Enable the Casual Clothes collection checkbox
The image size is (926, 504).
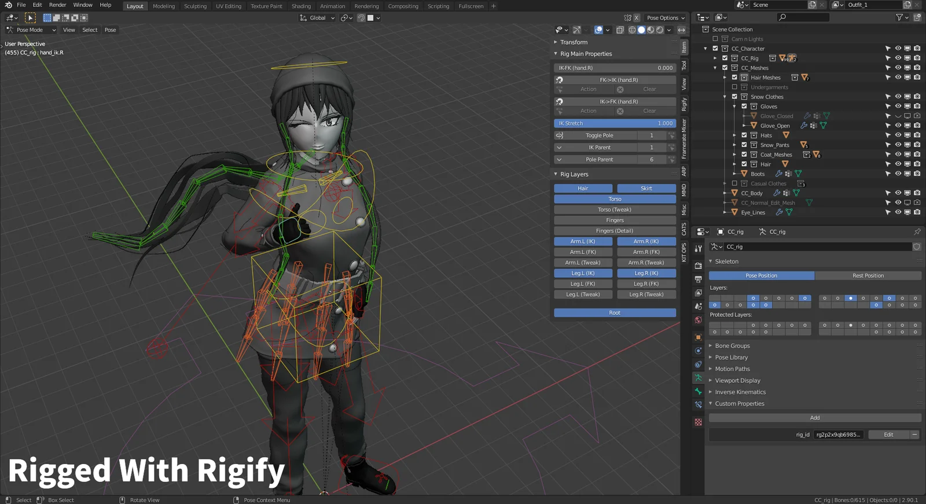[734, 183]
